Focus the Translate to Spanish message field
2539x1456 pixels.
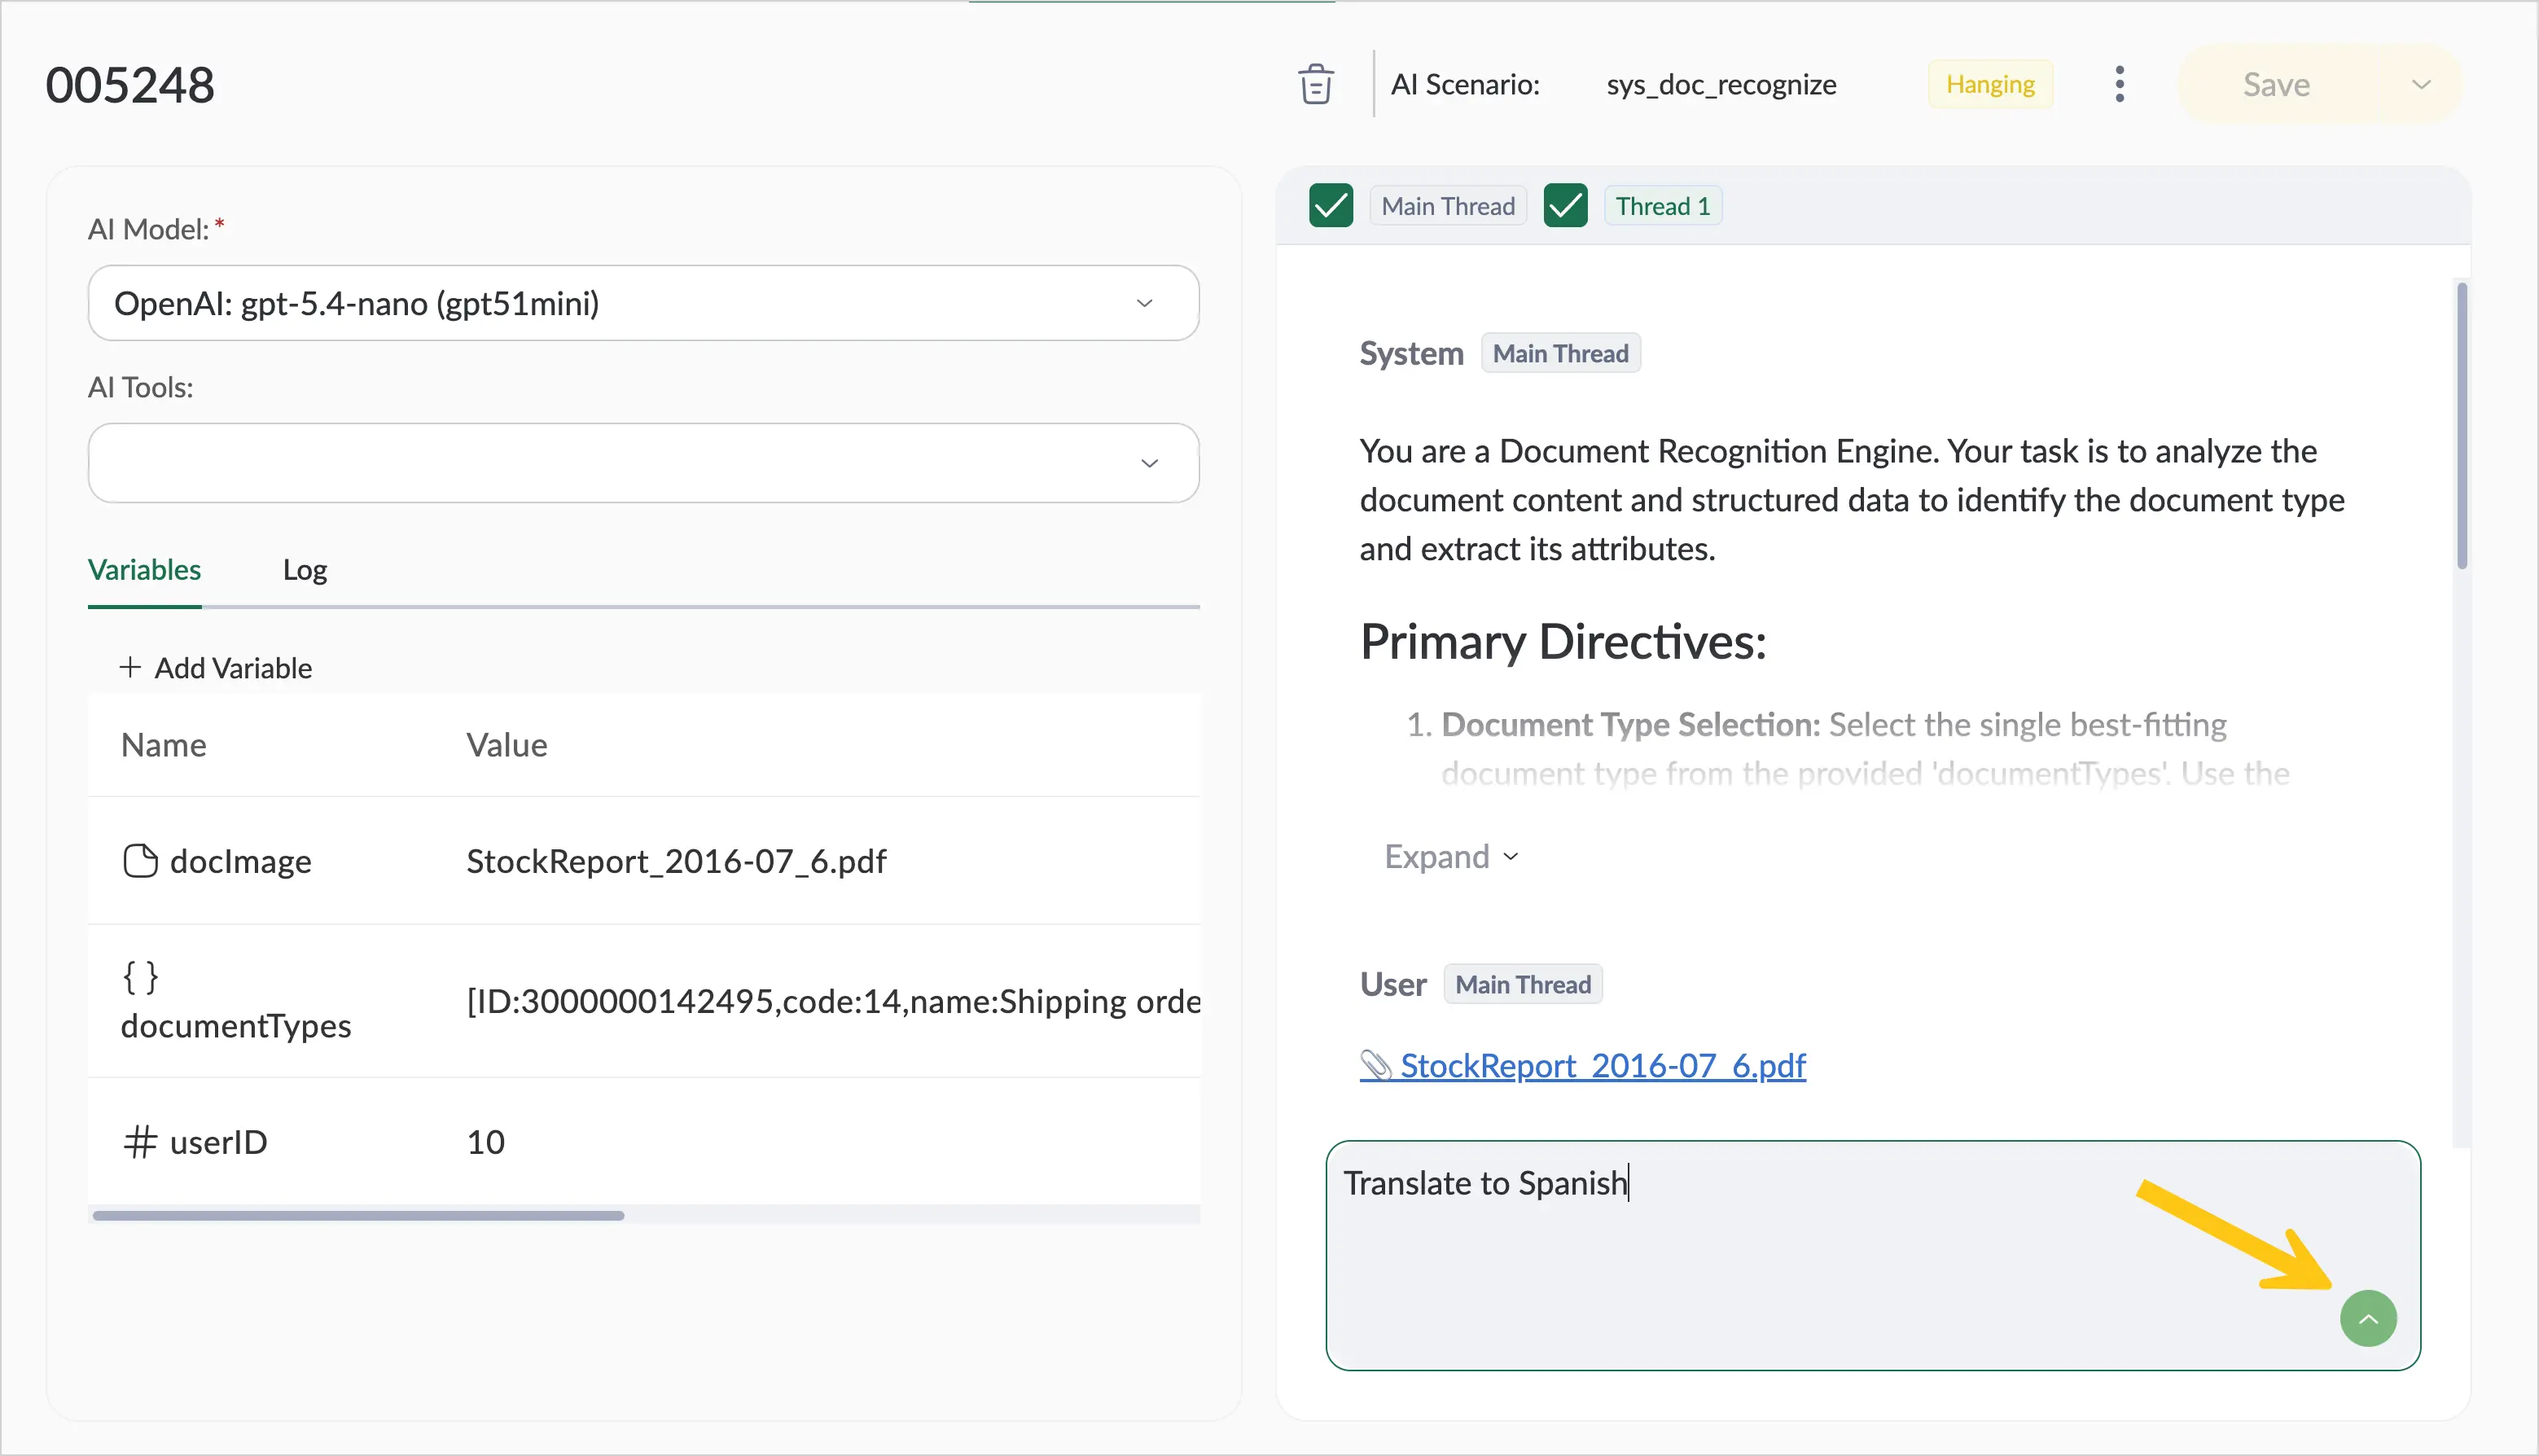tap(1872, 1255)
